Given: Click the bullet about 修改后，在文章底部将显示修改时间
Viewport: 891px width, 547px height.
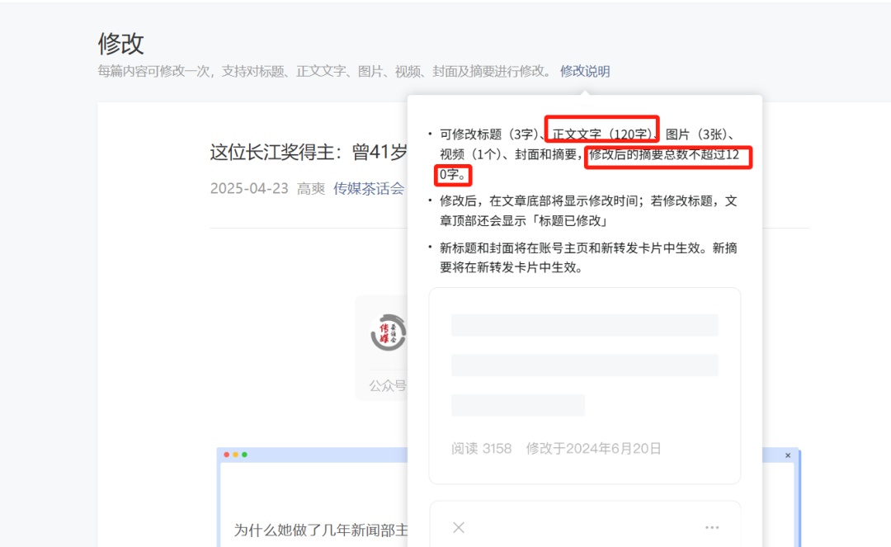Looking at the screenshot, I should click(588, 210).
